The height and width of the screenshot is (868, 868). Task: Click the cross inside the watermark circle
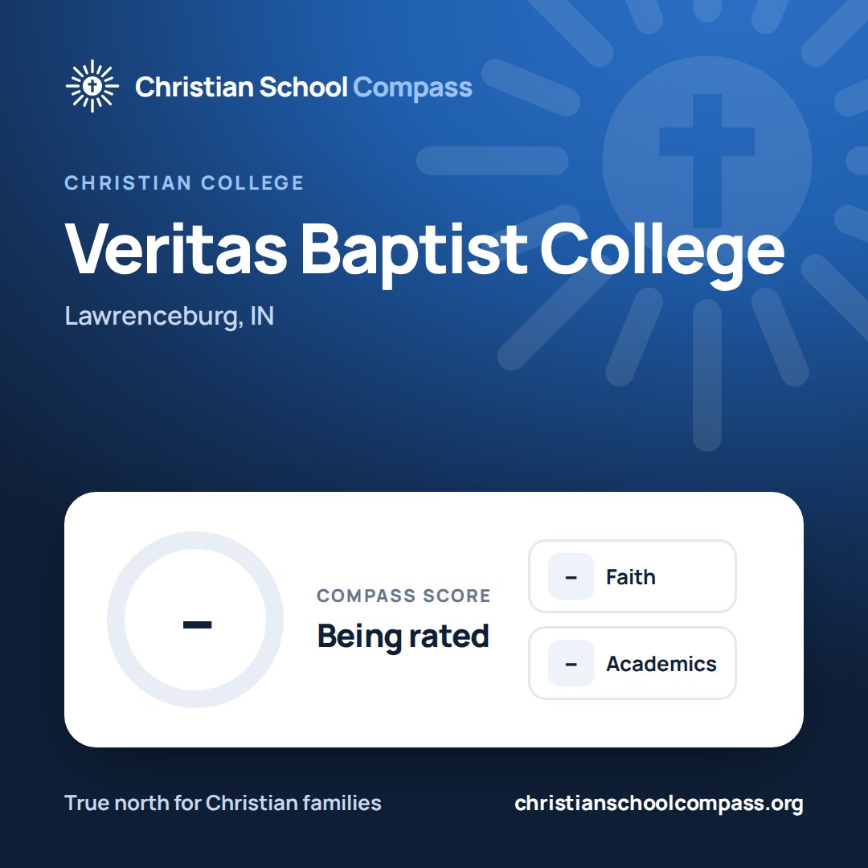tap(707, 161)
